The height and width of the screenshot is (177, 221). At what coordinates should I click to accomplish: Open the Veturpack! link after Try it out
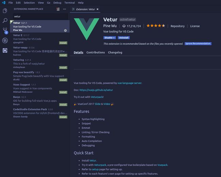pyautogui.click(x=97, y=97)
